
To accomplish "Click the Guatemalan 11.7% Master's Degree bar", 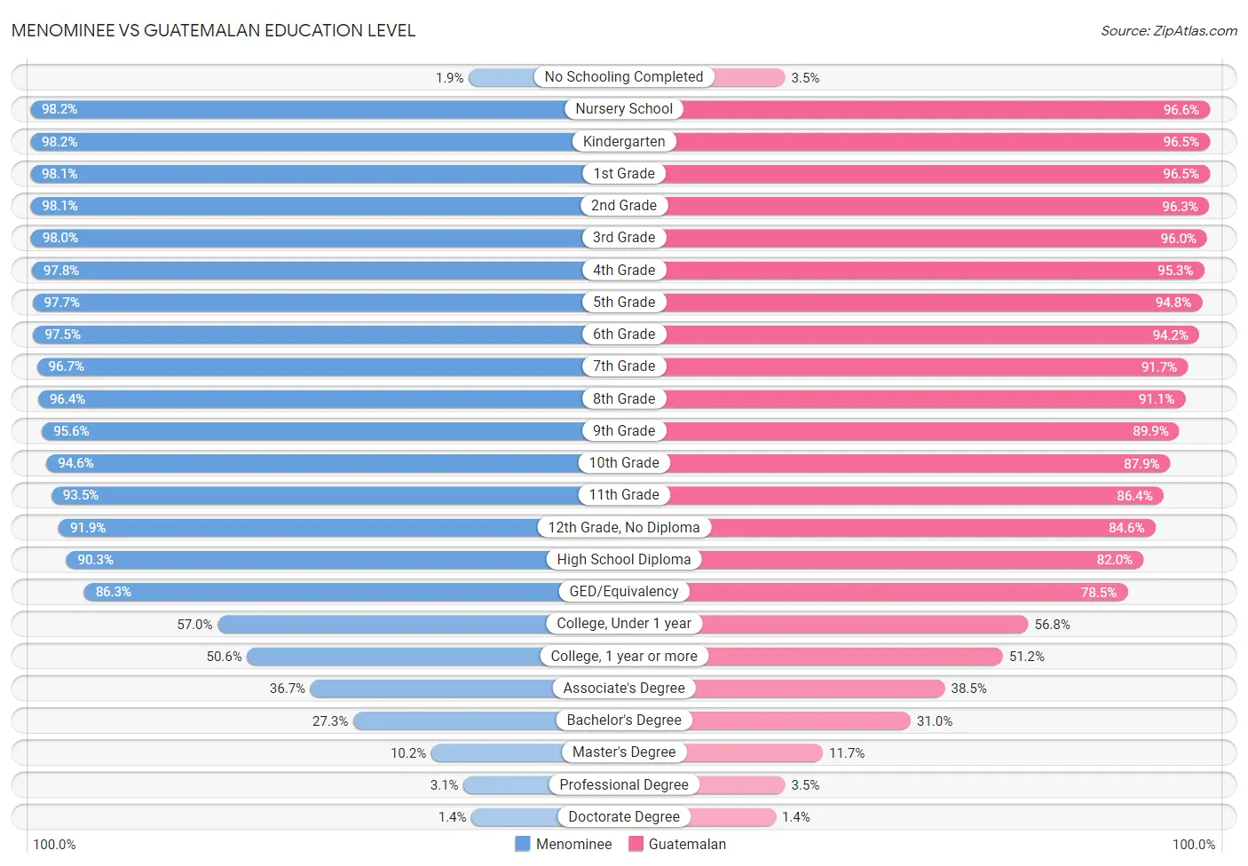I will (x=723, y=752).
